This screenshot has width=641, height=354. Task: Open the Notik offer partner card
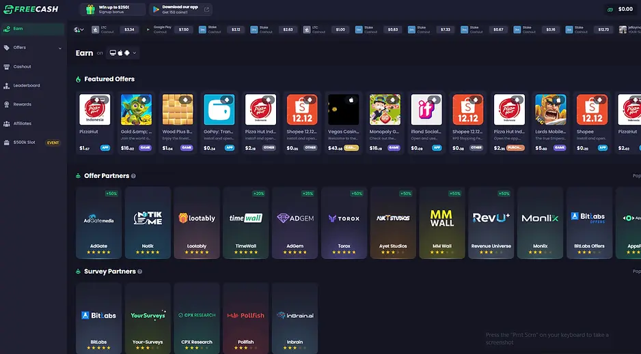148,222
